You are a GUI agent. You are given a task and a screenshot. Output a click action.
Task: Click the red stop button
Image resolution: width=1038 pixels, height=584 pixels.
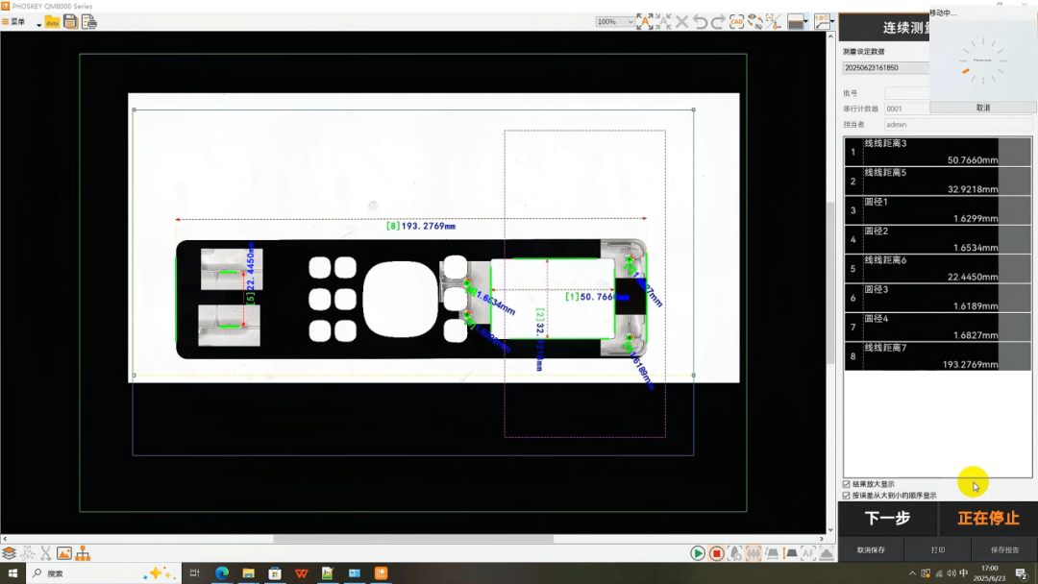pyautogui.click(x=716, y=553)
